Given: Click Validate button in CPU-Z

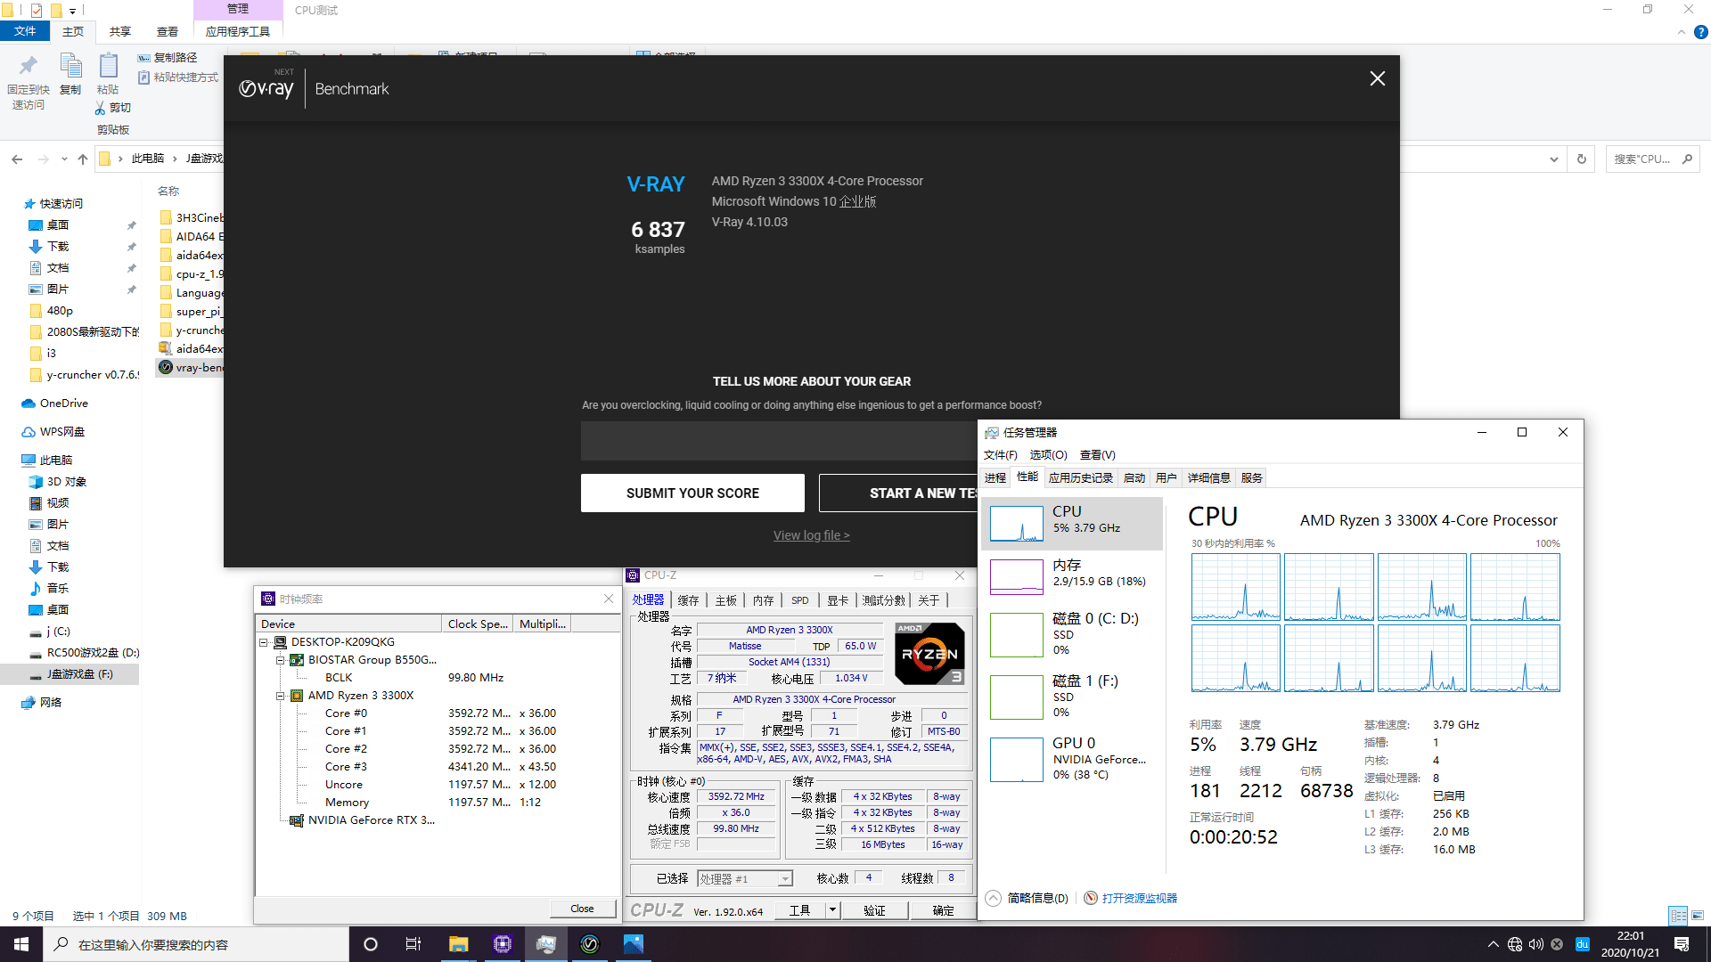Looking at the screenshot, I should [875, 910].
